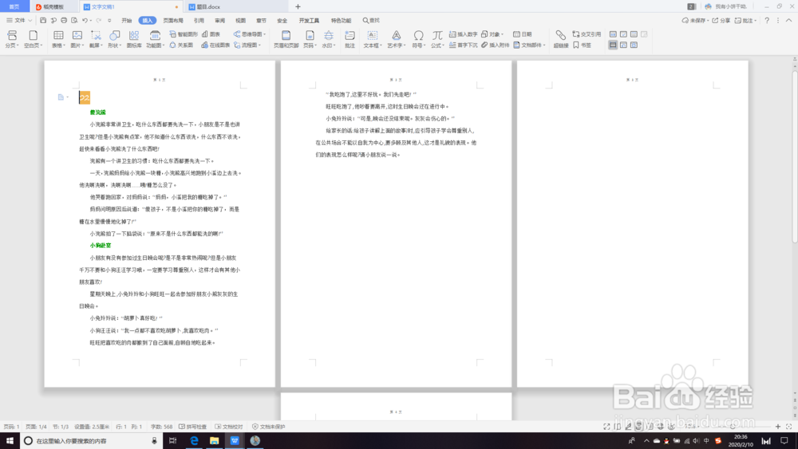Toggle spell check (拼写检查) in status bar
The image size is (798, 449).
coord(192,427)
